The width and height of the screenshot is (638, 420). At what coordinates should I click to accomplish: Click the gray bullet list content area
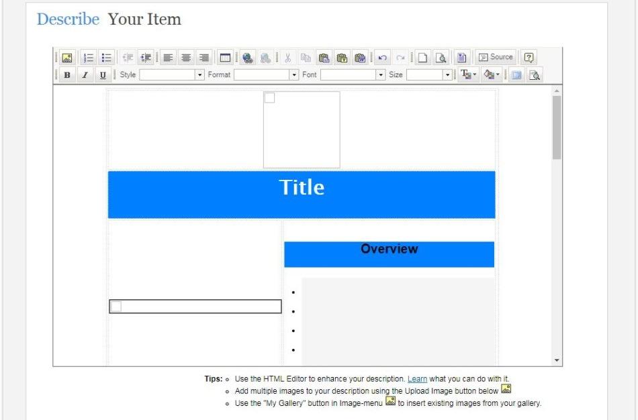tap(398, 321)
